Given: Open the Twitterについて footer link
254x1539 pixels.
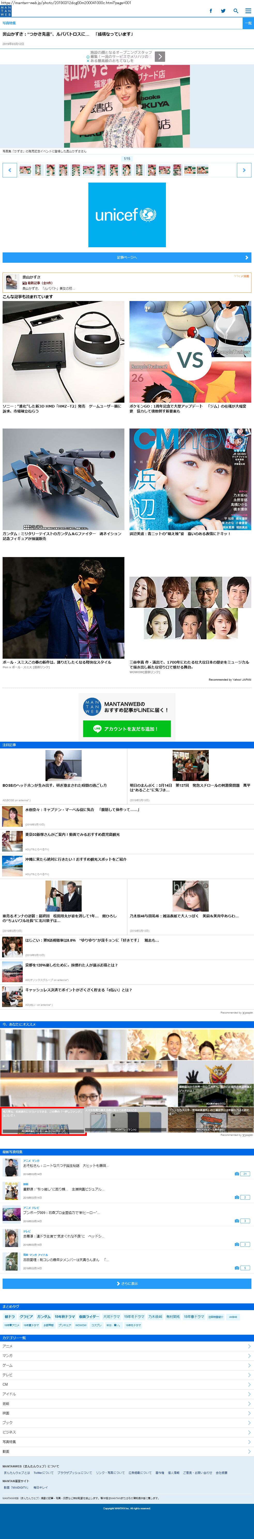Looking at the screenshot, I should click(x=43, y=1473).
